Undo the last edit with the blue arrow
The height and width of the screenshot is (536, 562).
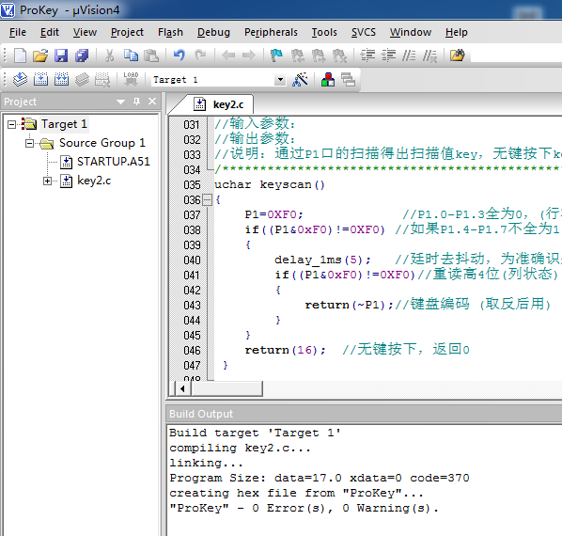(x=180, y=55)
